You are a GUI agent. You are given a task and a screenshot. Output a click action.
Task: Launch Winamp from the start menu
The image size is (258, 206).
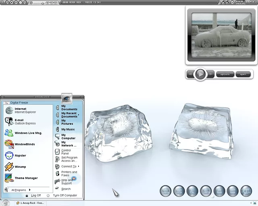(19, 167)
